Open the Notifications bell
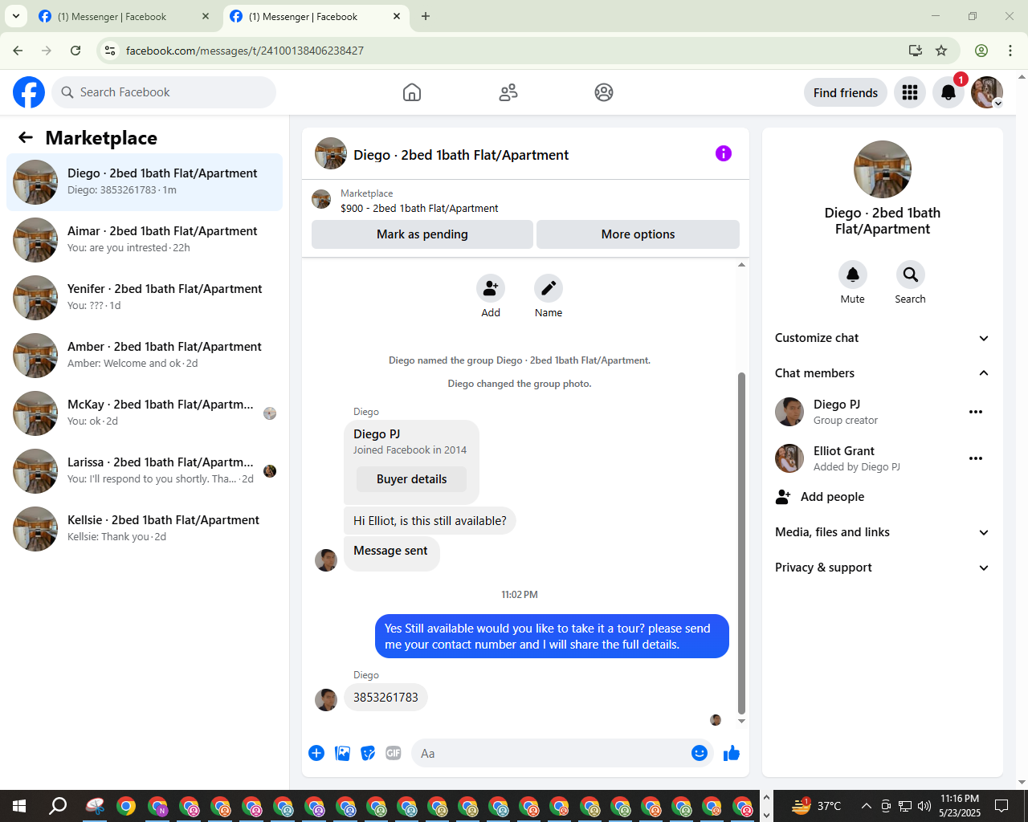The image size is (1028, 822). click(x=948, y=92)
